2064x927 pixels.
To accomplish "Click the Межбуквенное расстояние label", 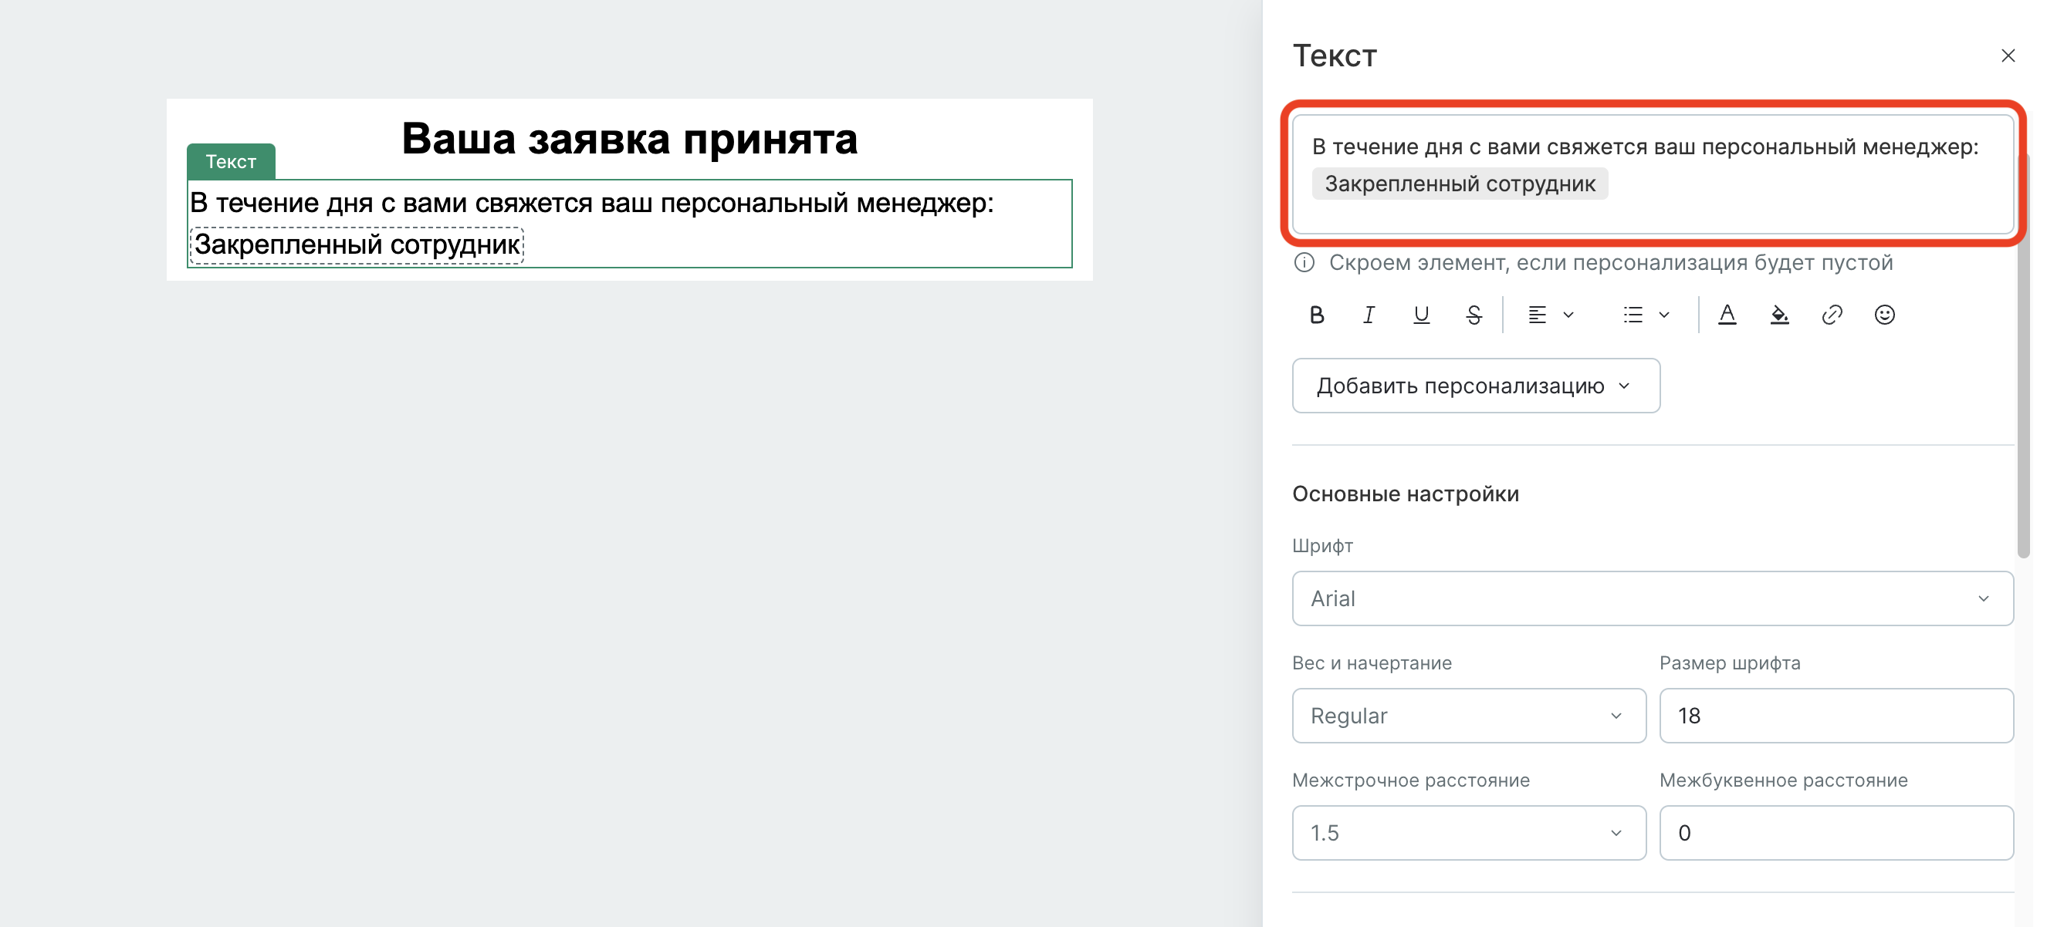I will pyautogui.click(x=1784, y=780).
